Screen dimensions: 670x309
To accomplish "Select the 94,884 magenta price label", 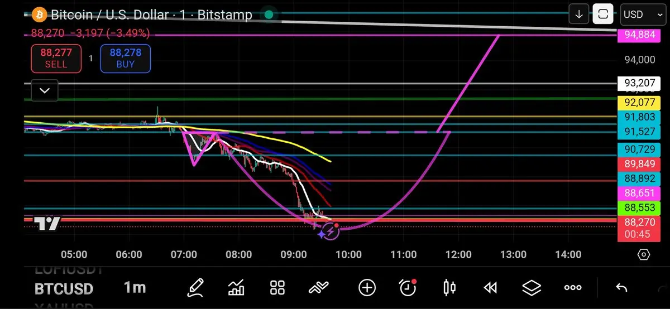I will coord(639,36).
